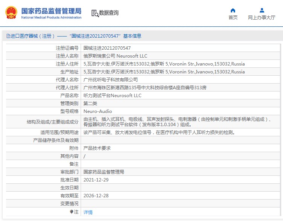This screenshot has height=221, width=283.
Task: Click the 审批部门 row label
Action: coord(69,172)
